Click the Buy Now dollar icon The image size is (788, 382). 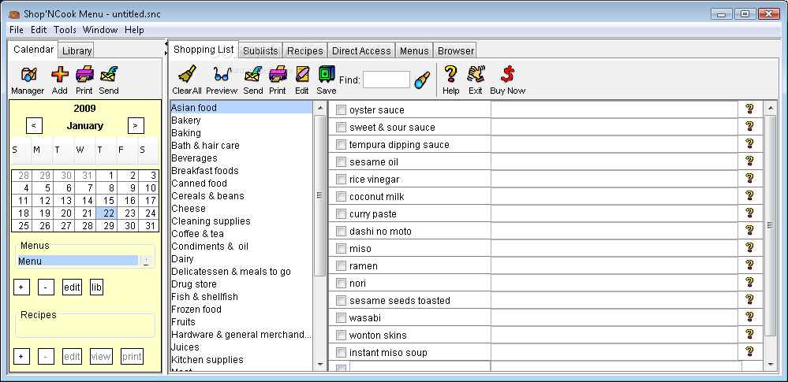click(x=507, y=74)
